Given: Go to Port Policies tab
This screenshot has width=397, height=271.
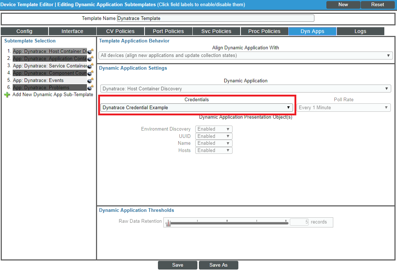Looking at the screenshot, I should pyautogui.click(x=168, y=31).
